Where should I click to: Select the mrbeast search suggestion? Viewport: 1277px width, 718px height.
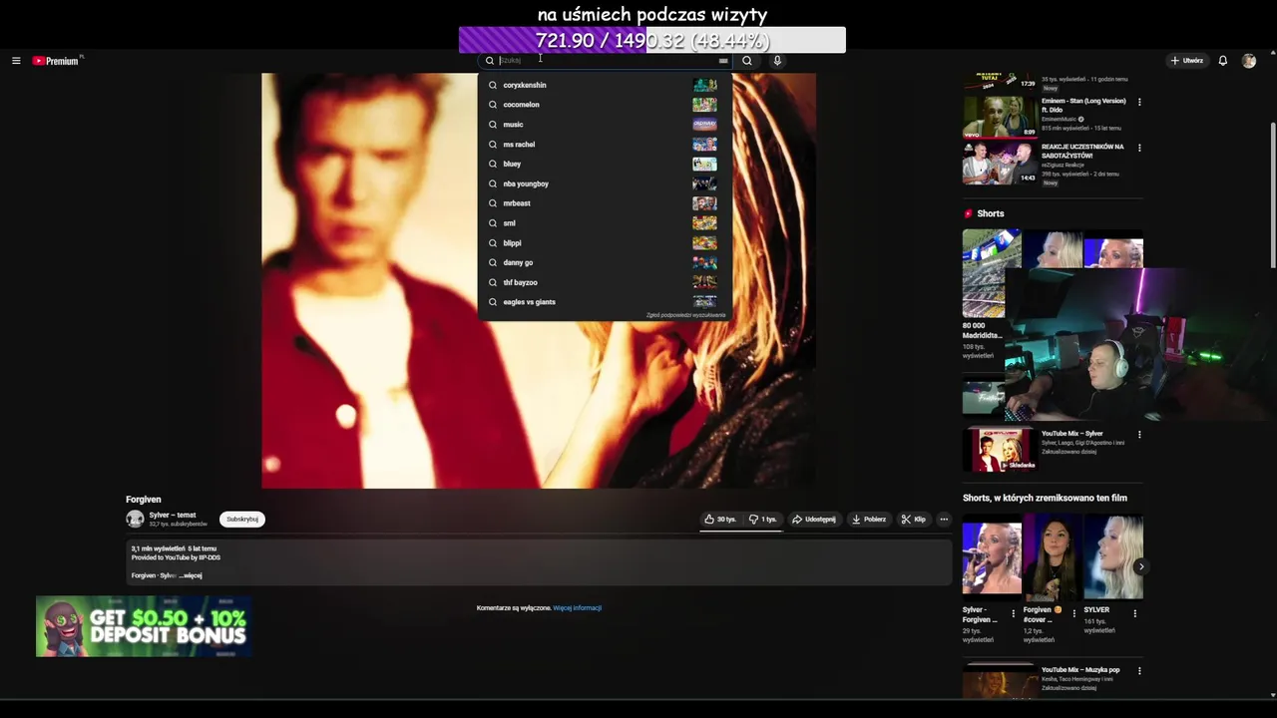(605, 203)
